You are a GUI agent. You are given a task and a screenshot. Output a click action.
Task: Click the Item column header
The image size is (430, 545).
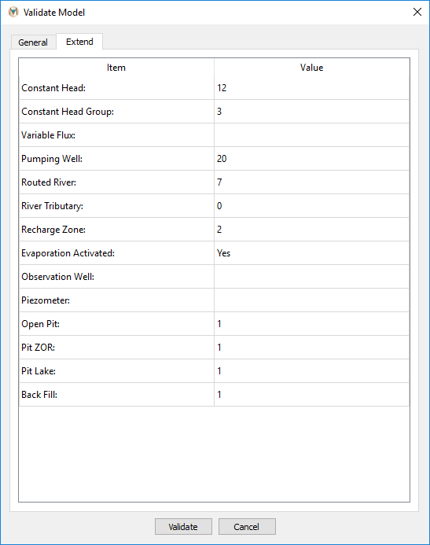(116, 68)
